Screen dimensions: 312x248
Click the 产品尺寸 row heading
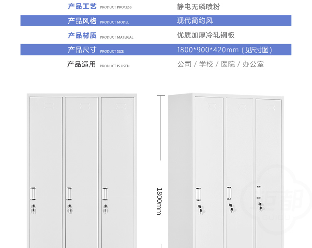point(82,50)
